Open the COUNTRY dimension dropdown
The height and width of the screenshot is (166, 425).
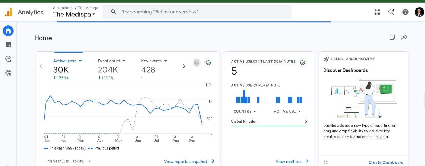point(245,112)
